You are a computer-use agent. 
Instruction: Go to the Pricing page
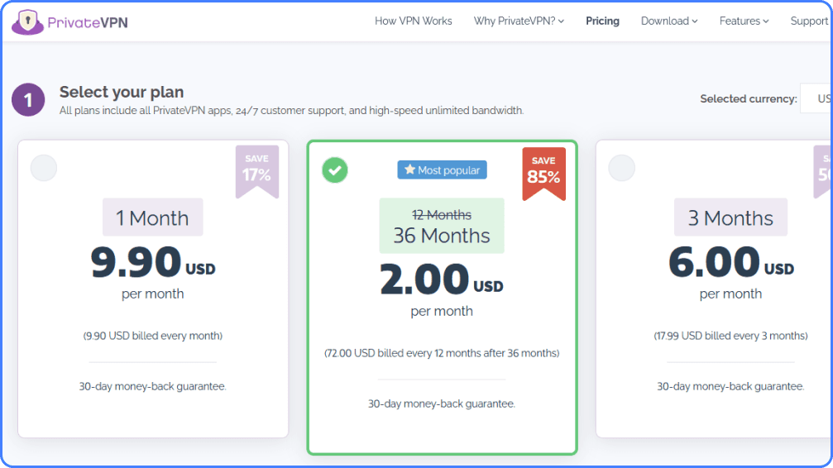pos(602,21)
